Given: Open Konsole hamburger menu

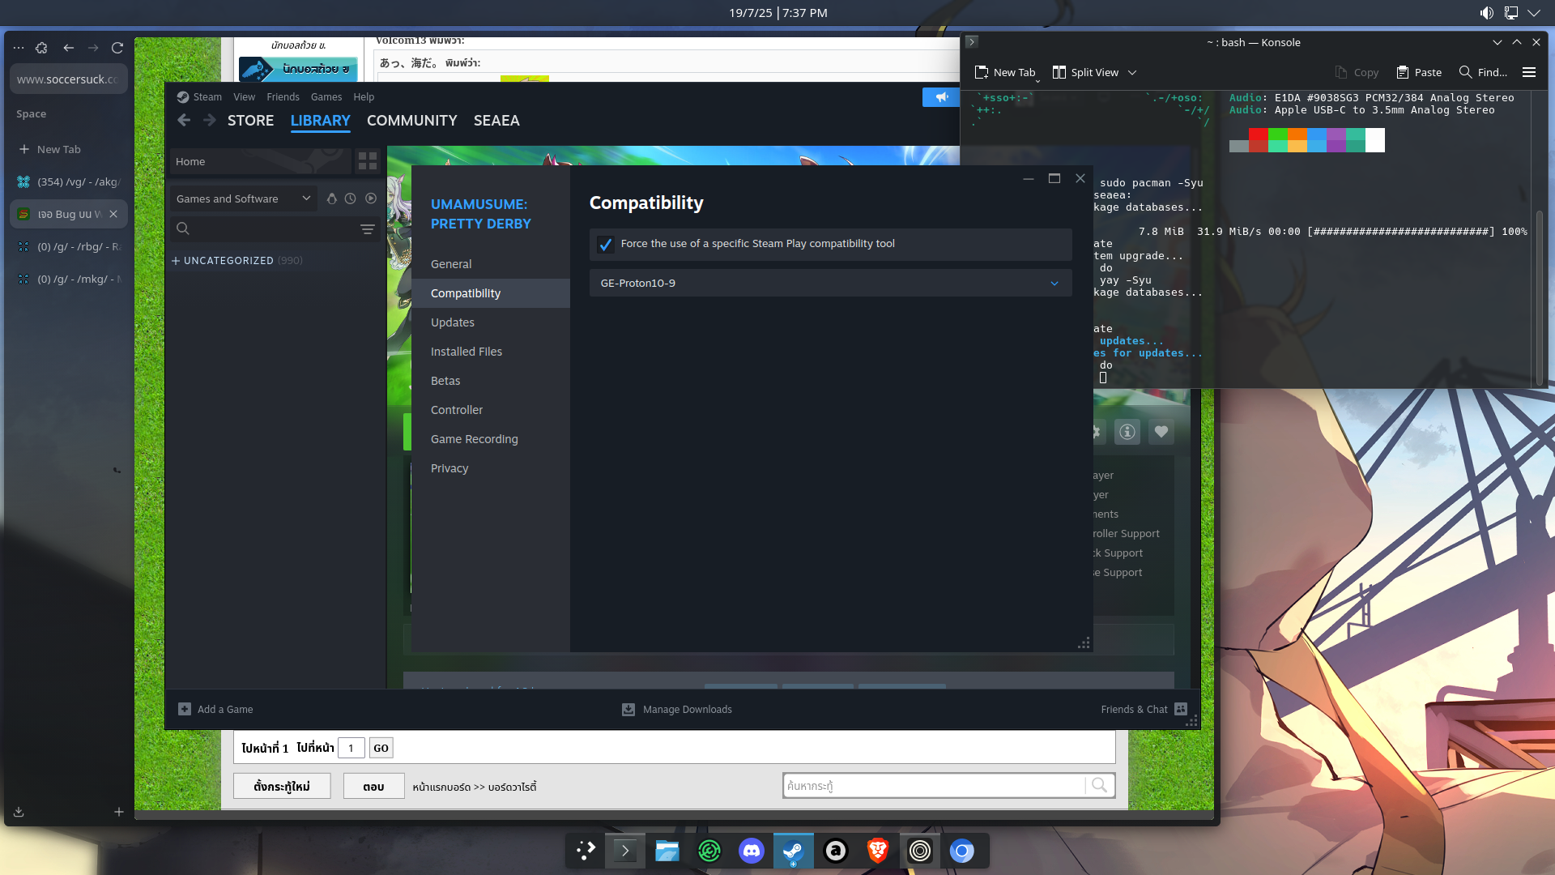Looking at the screenshot, I should [x=1529, y=72].
